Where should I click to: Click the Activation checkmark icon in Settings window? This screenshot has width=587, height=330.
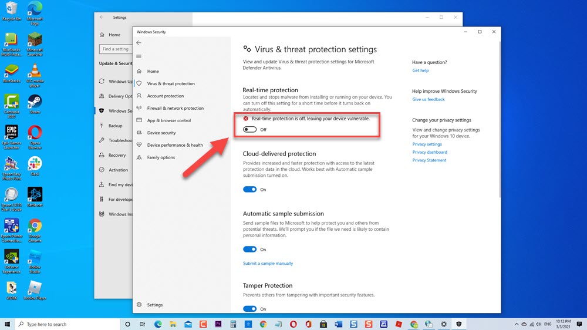coord(102,170)
